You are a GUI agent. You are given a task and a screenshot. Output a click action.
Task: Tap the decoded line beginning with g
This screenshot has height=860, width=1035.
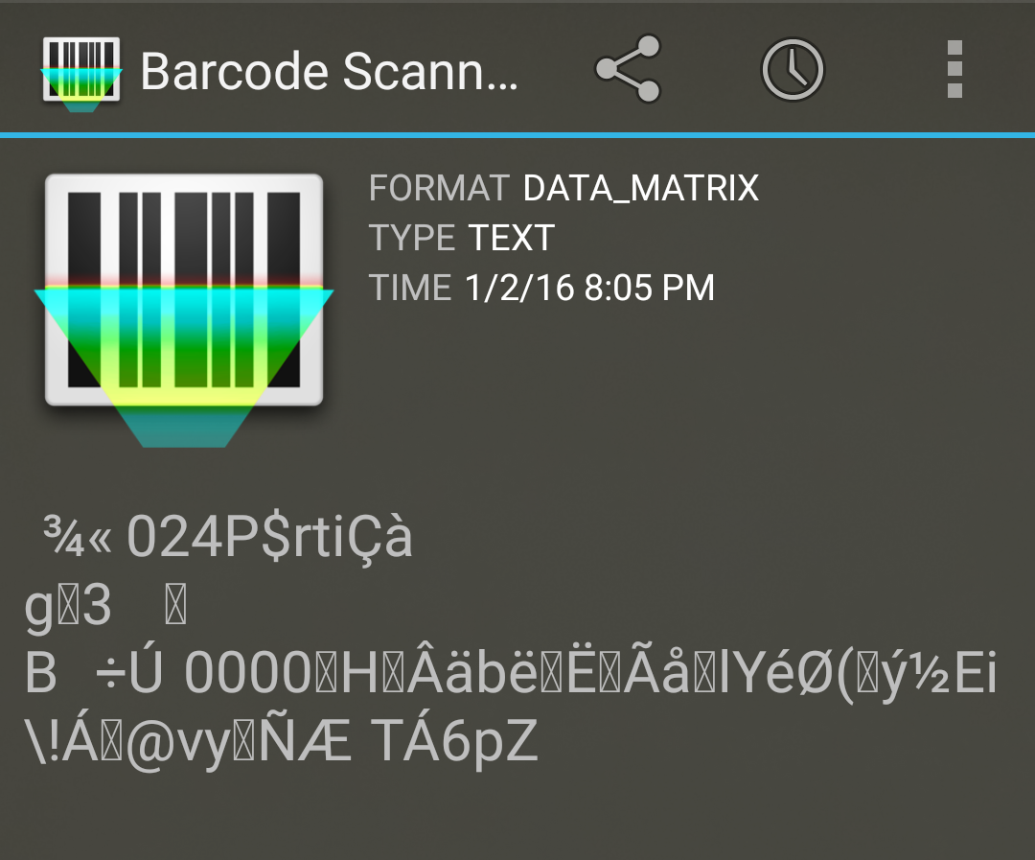(105, 607)
